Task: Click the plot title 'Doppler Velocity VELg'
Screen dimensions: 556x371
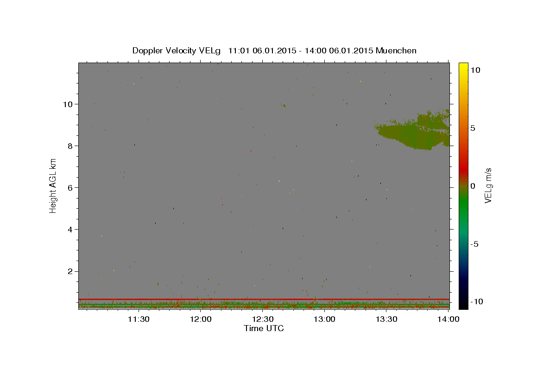Action: [x=177, y=51]
